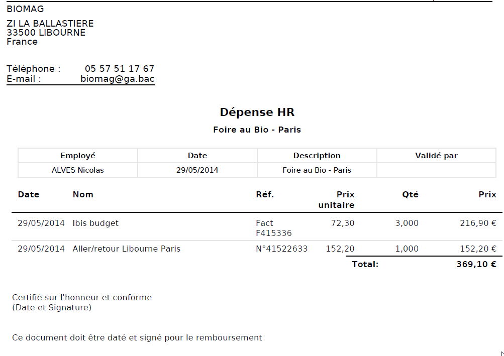Image resolution: width=504 pixels, height=356 pixels.
Task: Click the Aller/retour Libourne Paris line
Action: coord(126,249)
